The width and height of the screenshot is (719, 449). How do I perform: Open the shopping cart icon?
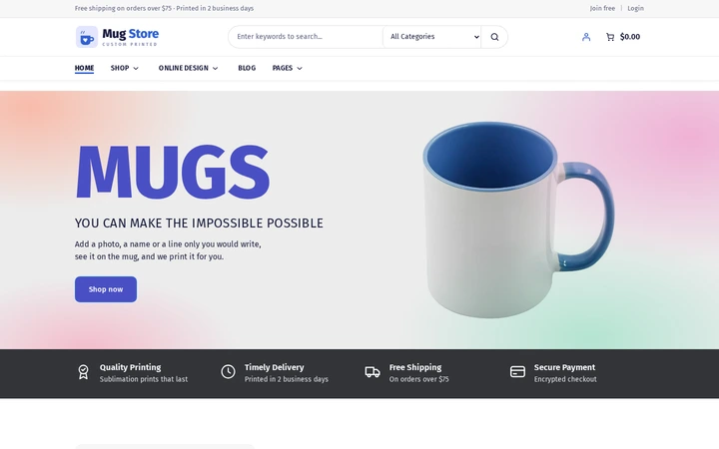pyautogui.click(x=610, y=37)
